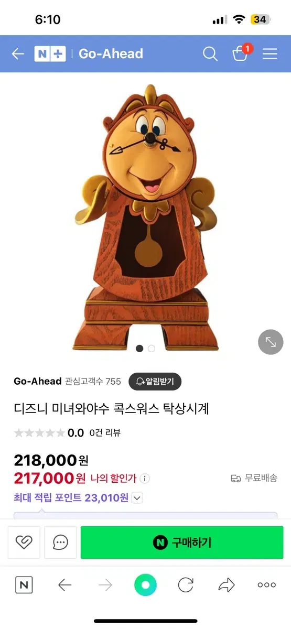Show 나의 할인가 info tooltip
This screenshot has height=629, width=291.
[145, 479]
